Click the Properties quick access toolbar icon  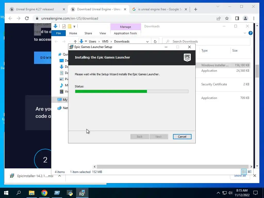[x=64, y=26]
